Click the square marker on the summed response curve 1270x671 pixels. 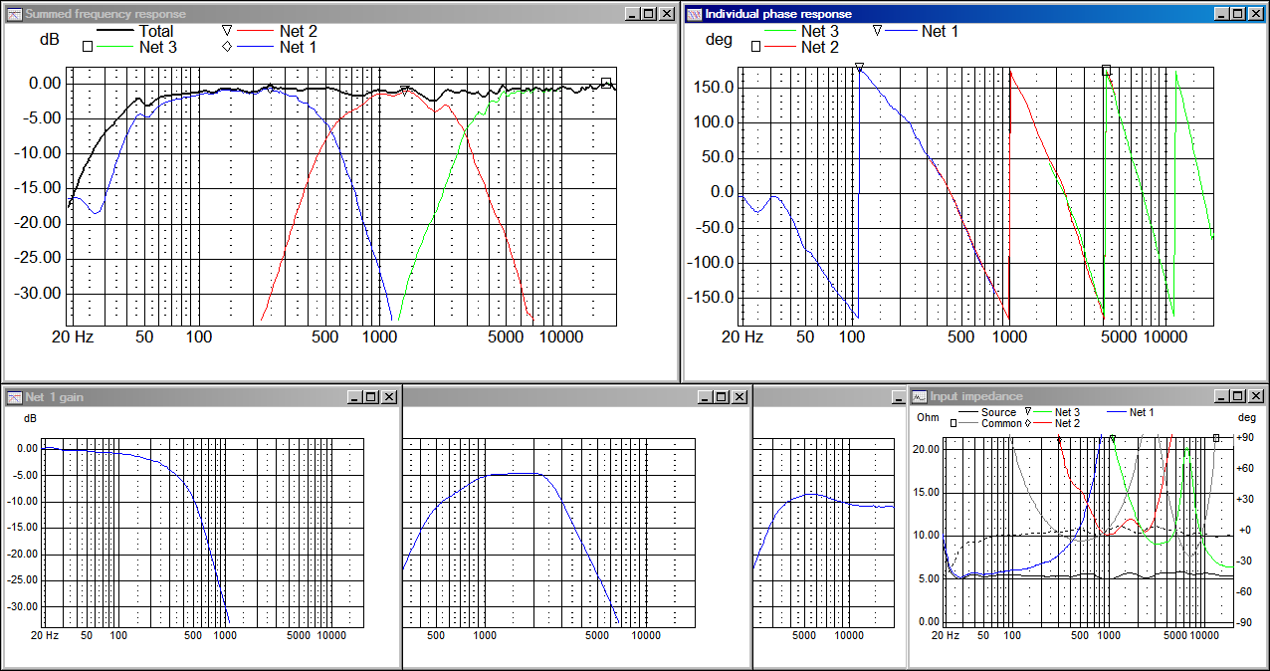pos(606,84)
